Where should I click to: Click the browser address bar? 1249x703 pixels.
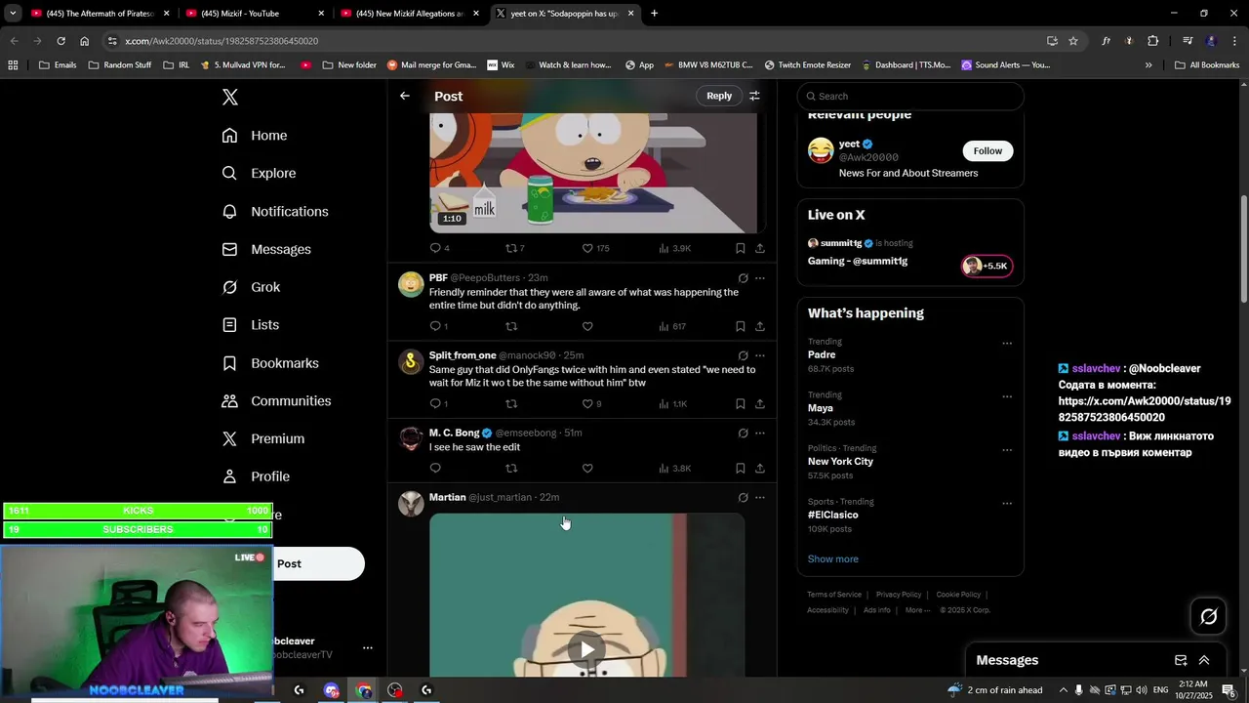[x=576, y=41]
